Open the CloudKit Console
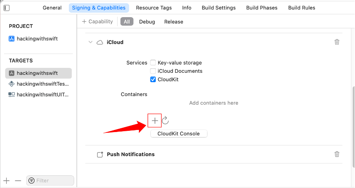This screenshot has width=355, height=188. click(179, 134)
